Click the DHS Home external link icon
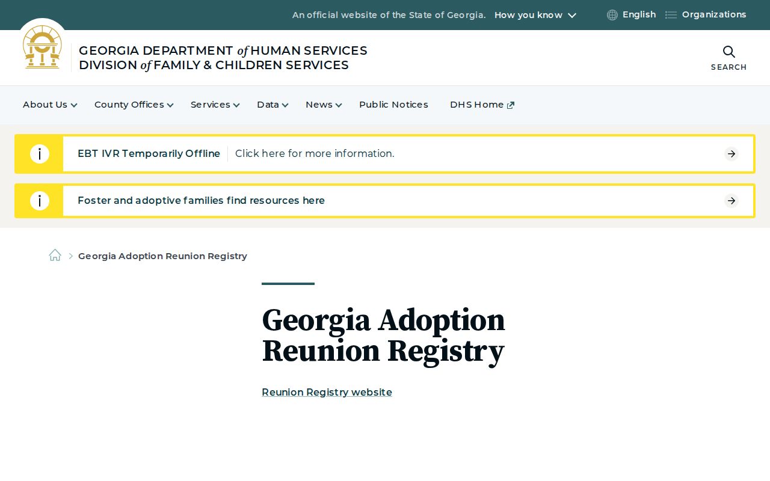 [511, 105]
